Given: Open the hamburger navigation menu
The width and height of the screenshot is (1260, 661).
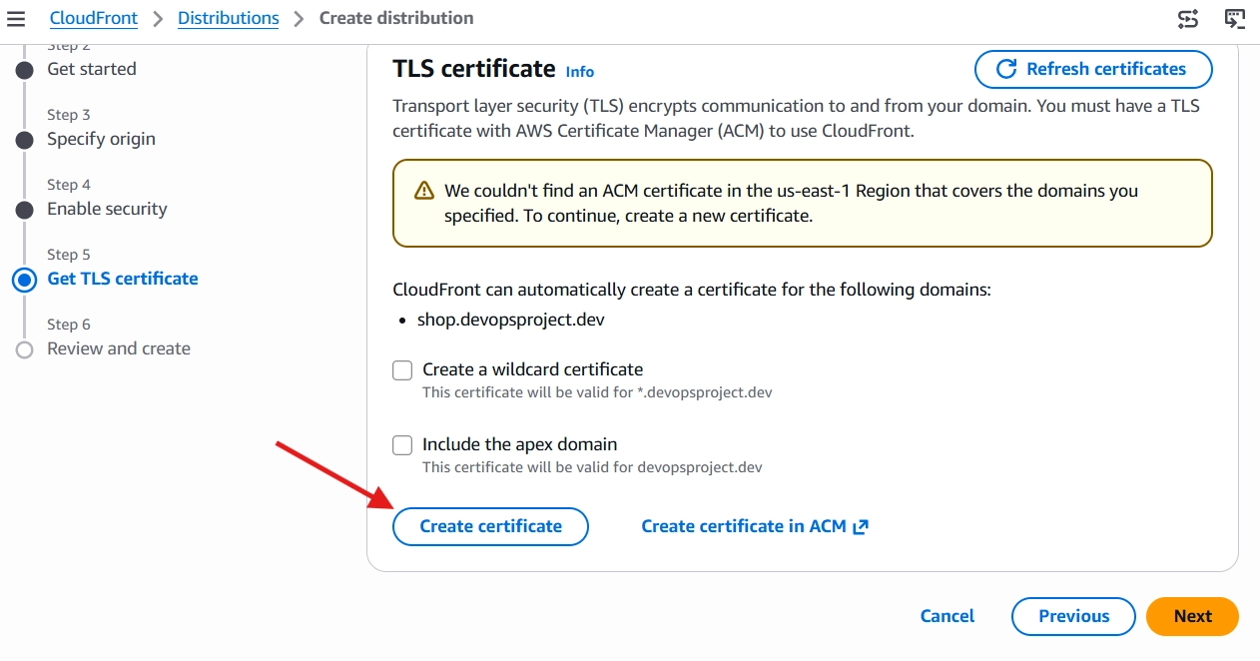Looking at the screenshot, I should (15, 18).
